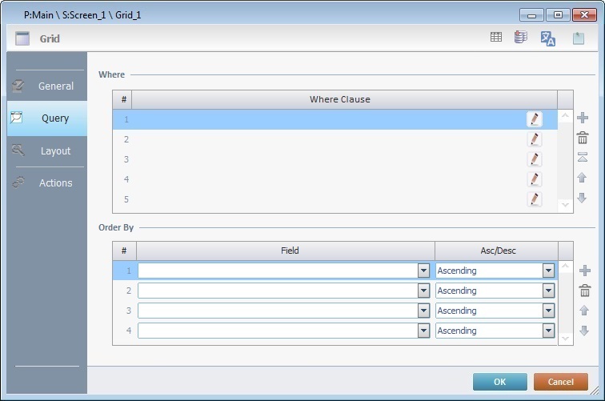
Task: Open the Field dropdown in Order By row 1
Action: (423, 271)
